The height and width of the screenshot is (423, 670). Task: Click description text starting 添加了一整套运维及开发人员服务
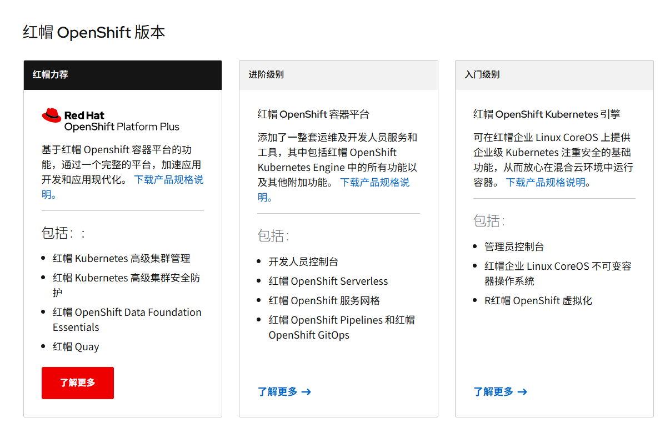[338, 167]
